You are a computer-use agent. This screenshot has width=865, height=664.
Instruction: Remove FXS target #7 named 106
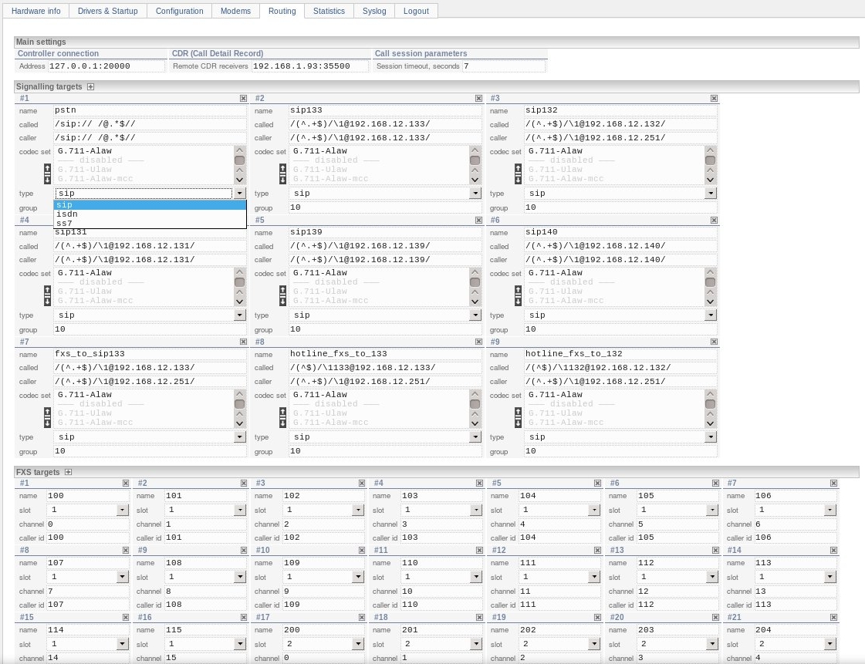(x=833, y=483)
